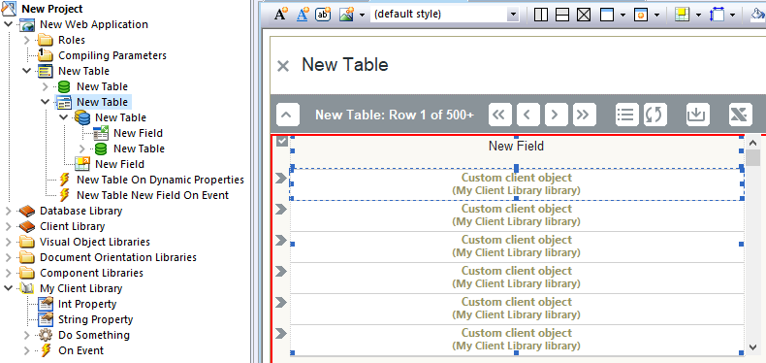This screenshot has height=363, width=766.
Task: Select the Int Property item
Action: [87, 304]
